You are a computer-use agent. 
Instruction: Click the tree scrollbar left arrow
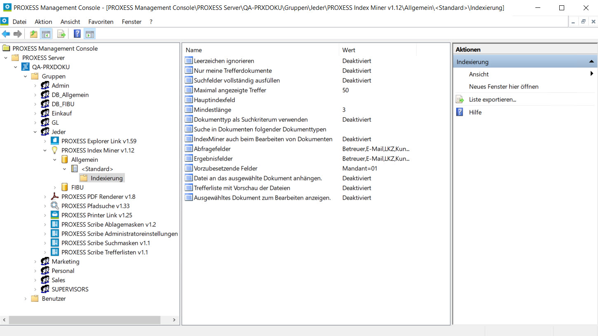(4, 320)
